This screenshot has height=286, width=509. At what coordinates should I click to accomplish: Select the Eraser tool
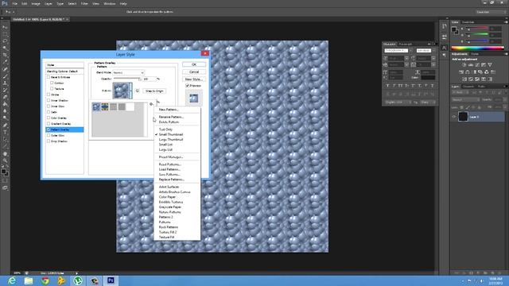pyautogui.click(x=5, y=97)
